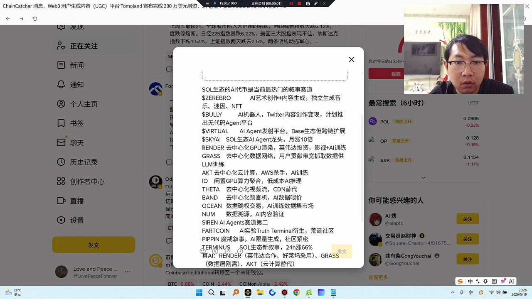The image size is (532, 299).
Task: Open the Windows Start menu
Action: coord(199,292)
